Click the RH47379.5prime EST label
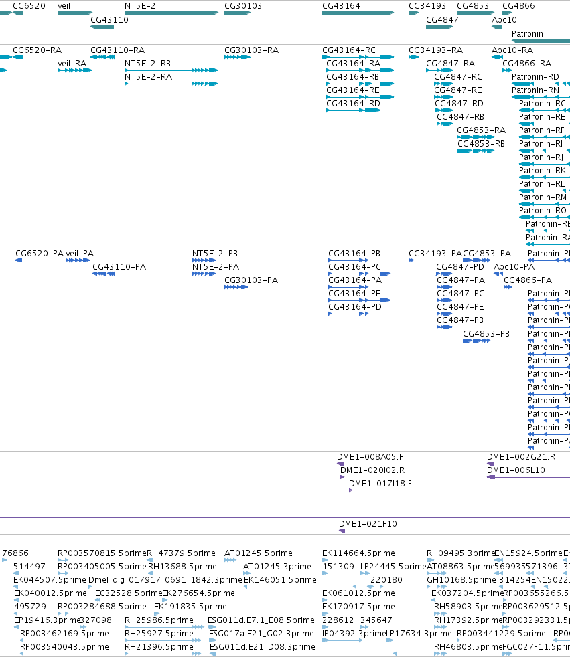The image size is (570, 657). (x=181, y=553)
